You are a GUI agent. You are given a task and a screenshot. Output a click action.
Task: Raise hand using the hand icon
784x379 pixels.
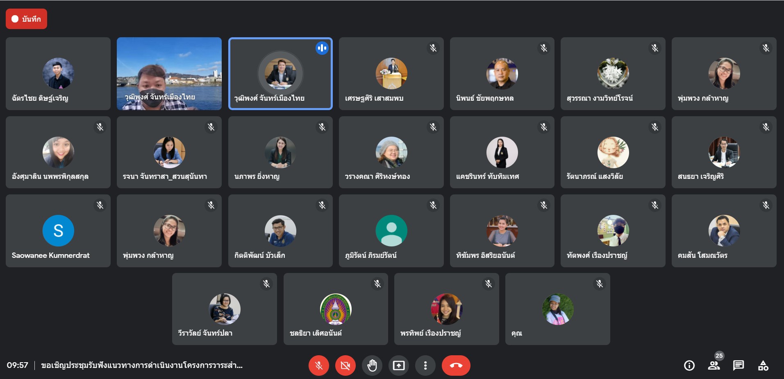(x=372, y=365)
